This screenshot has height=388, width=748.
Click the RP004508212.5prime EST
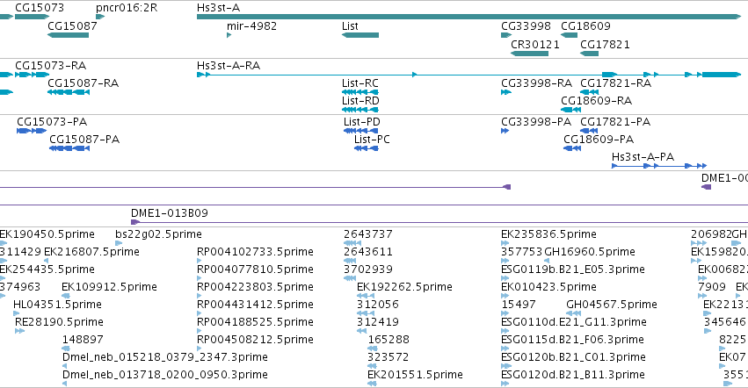(200, 348)
